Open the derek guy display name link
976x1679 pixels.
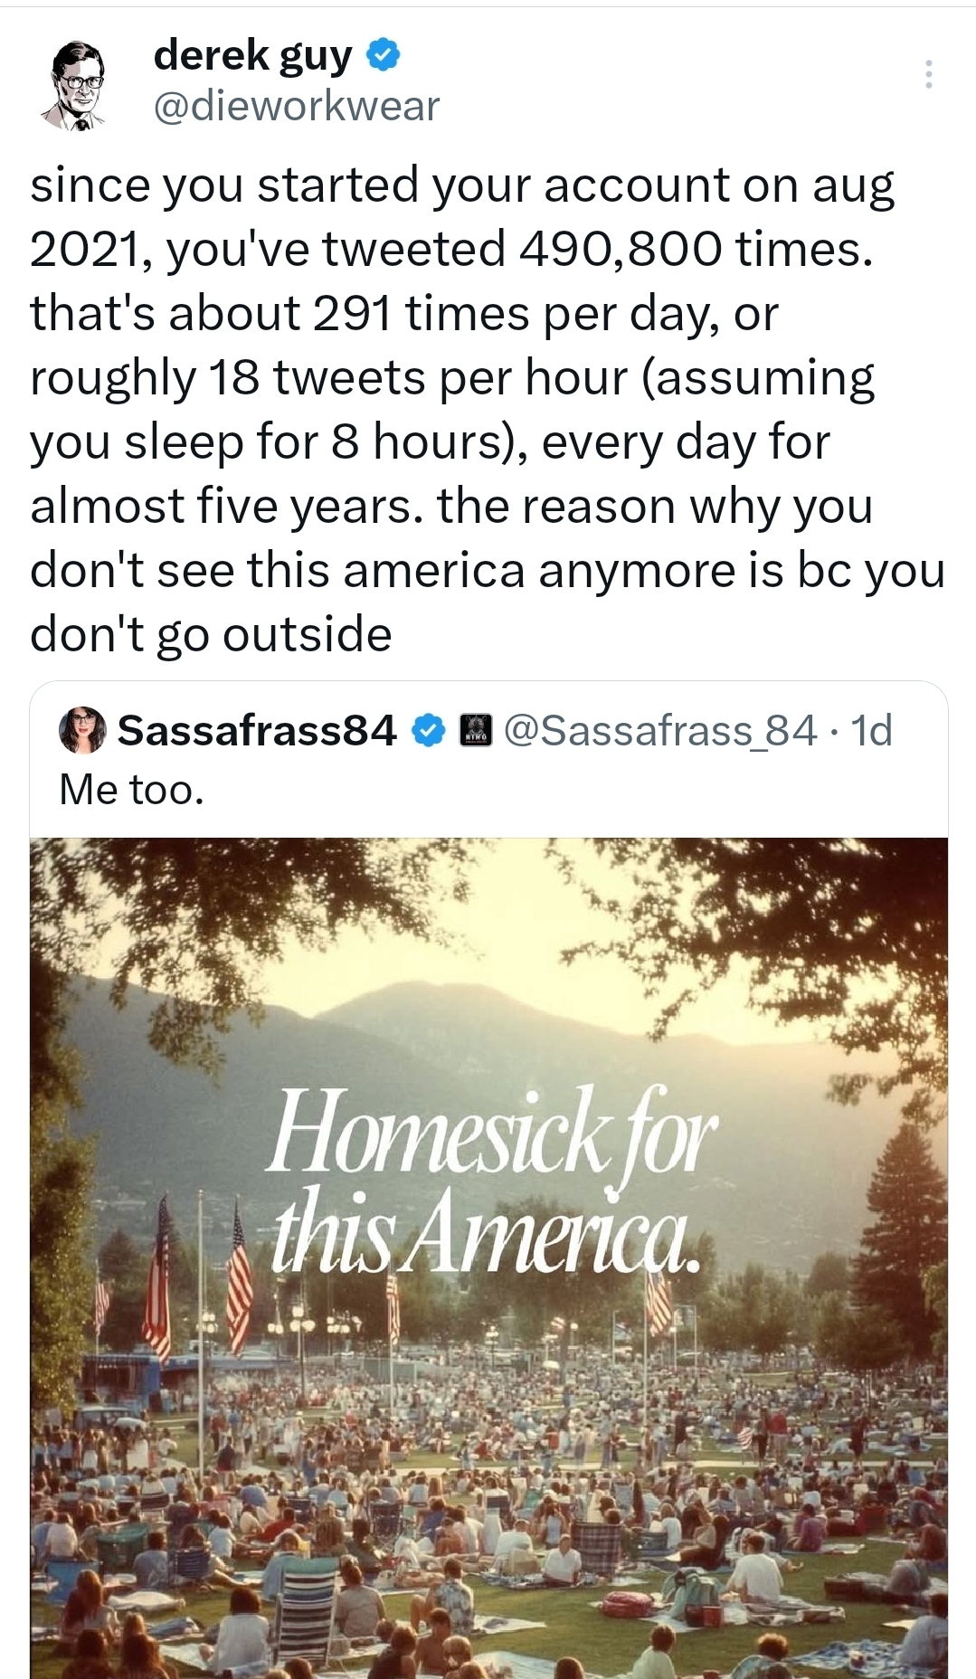click(252, 56)
